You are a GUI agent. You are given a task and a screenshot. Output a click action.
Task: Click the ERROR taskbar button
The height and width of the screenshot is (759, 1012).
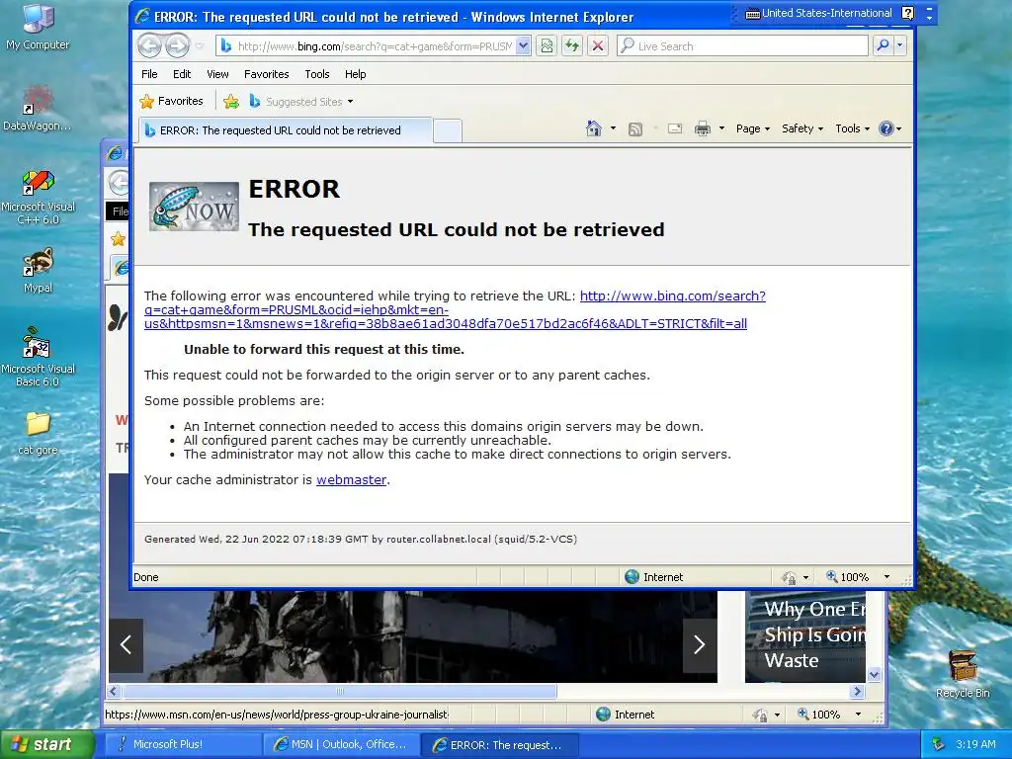coord(499,745)
